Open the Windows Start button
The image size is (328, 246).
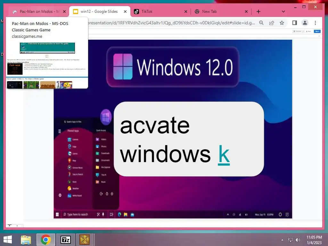click(8, 240)
